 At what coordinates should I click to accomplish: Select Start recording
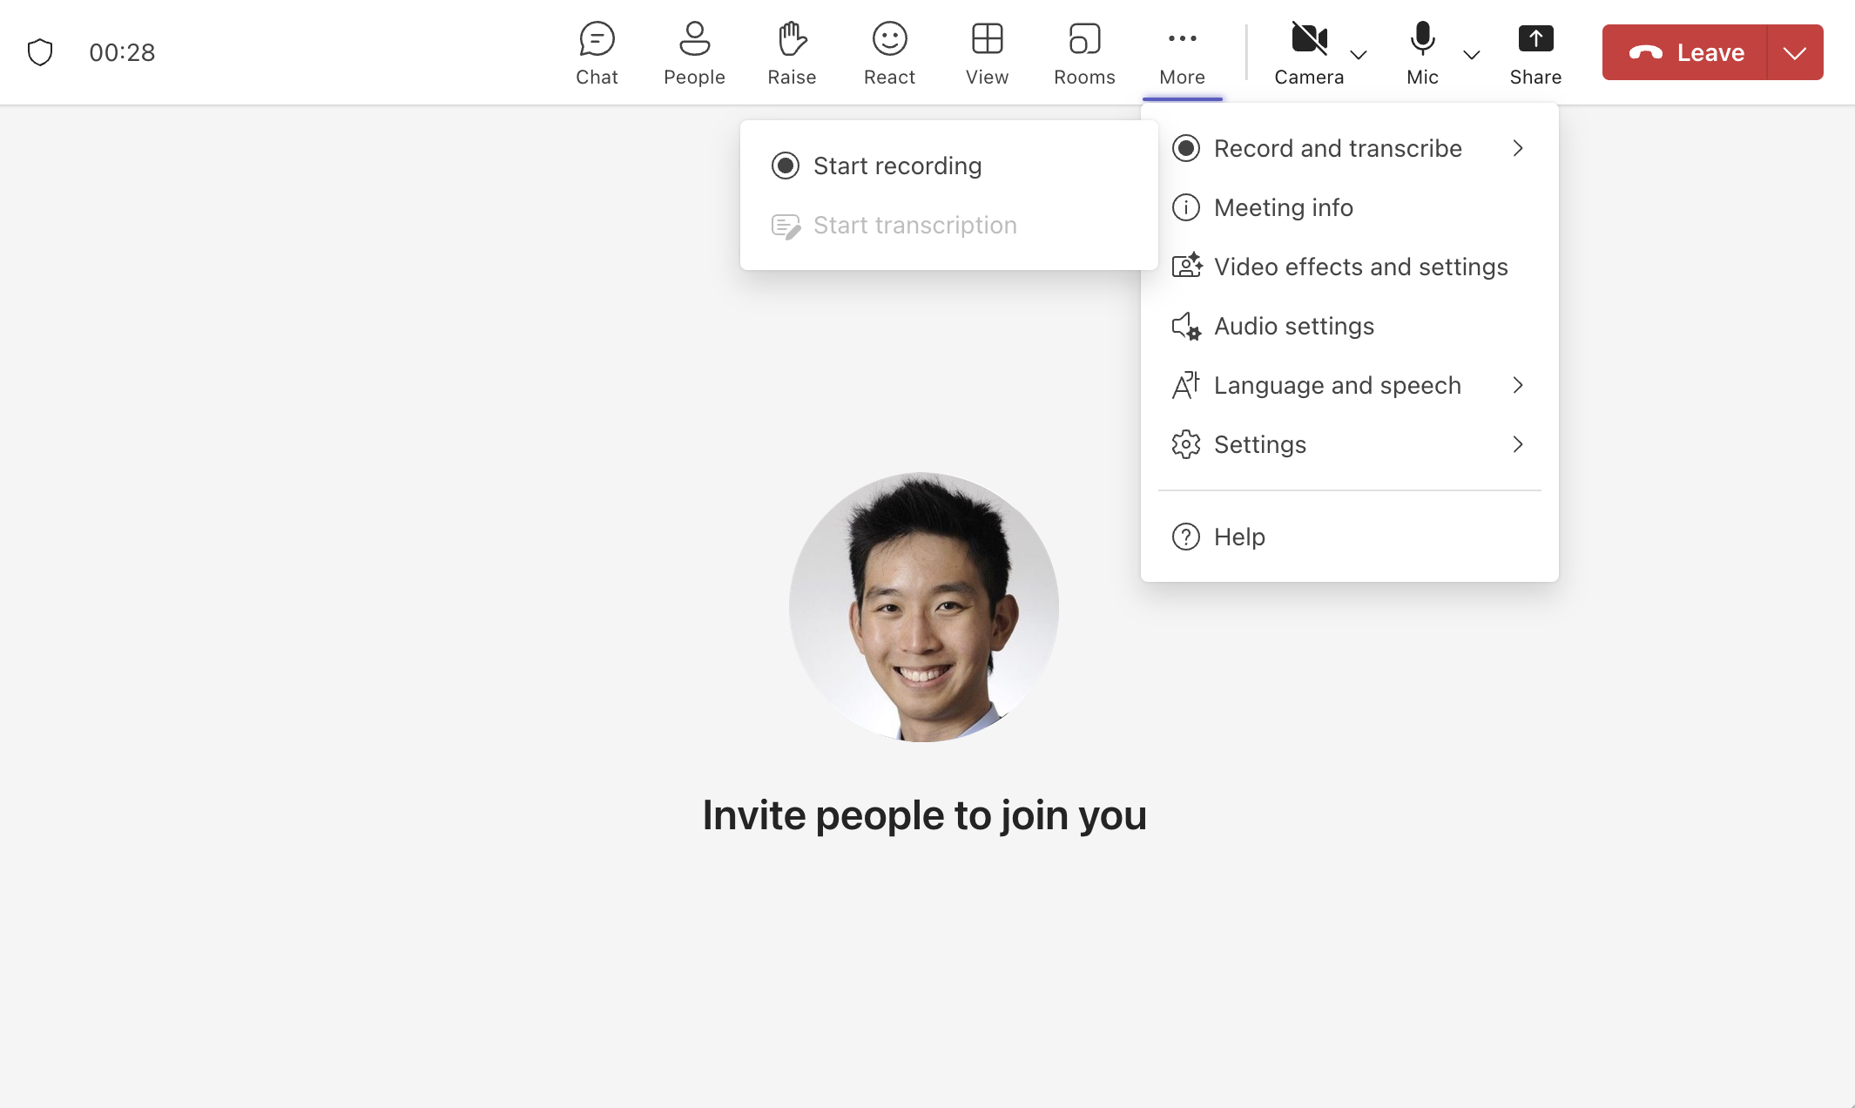pos(897,165)
